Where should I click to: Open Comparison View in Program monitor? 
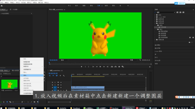pyautogui.click(x=123, y=67)
